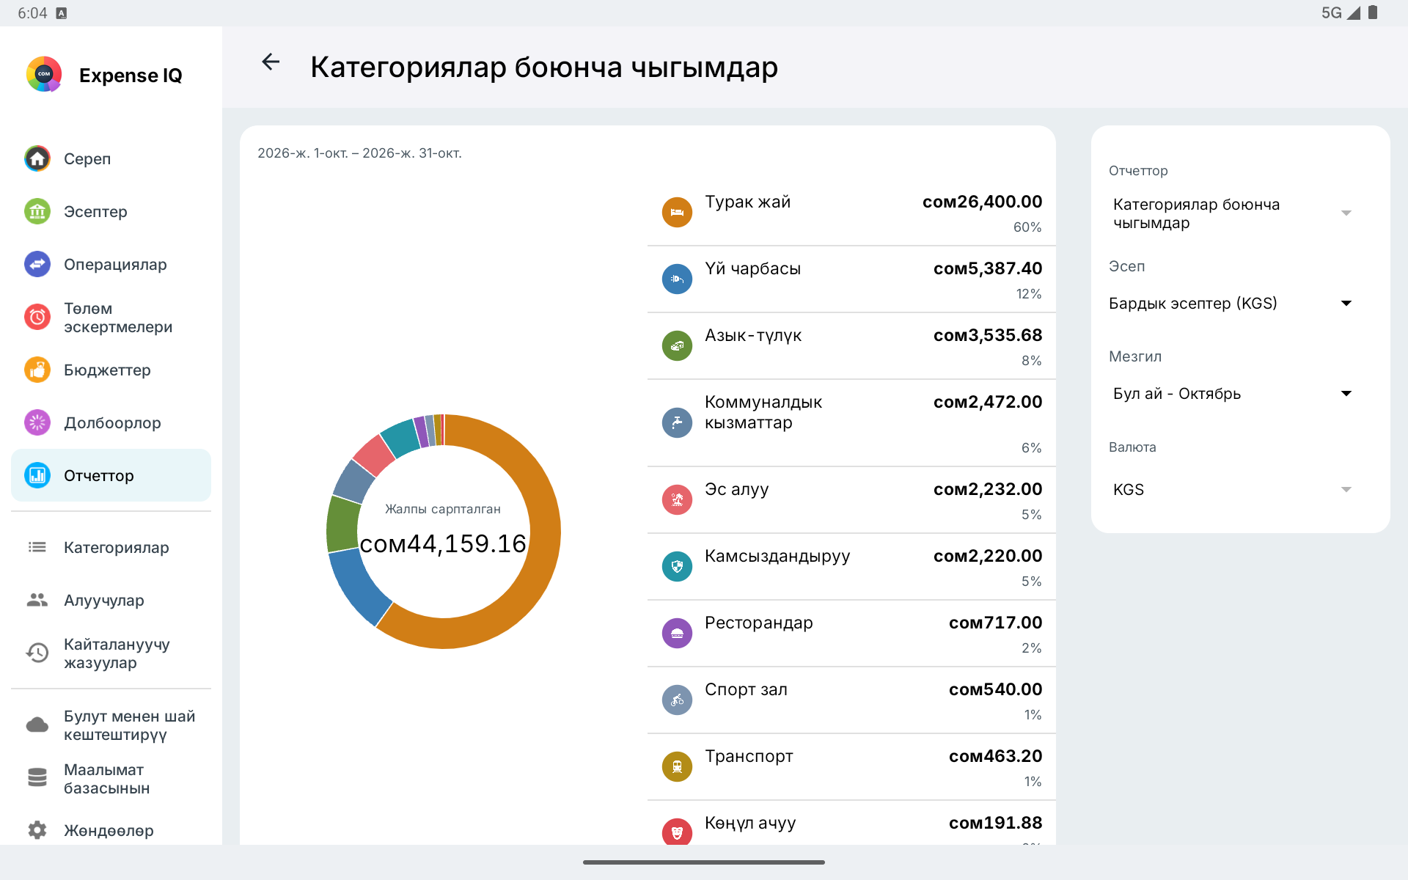Open the Эсептер accounts icon
The image size is (1408, 880).
click(37, 211)
